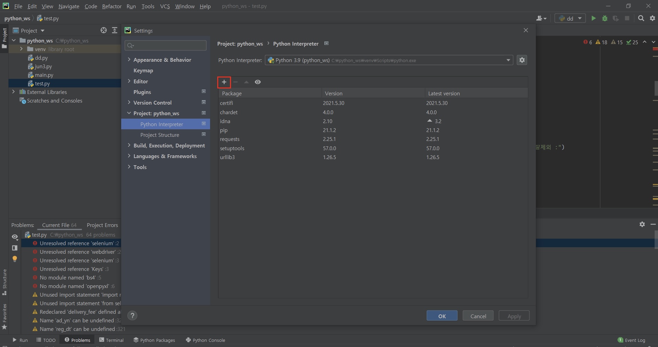658x347 pixels.
Task: Expand Build, Execution, Deployment section
Action: (129, 145)
